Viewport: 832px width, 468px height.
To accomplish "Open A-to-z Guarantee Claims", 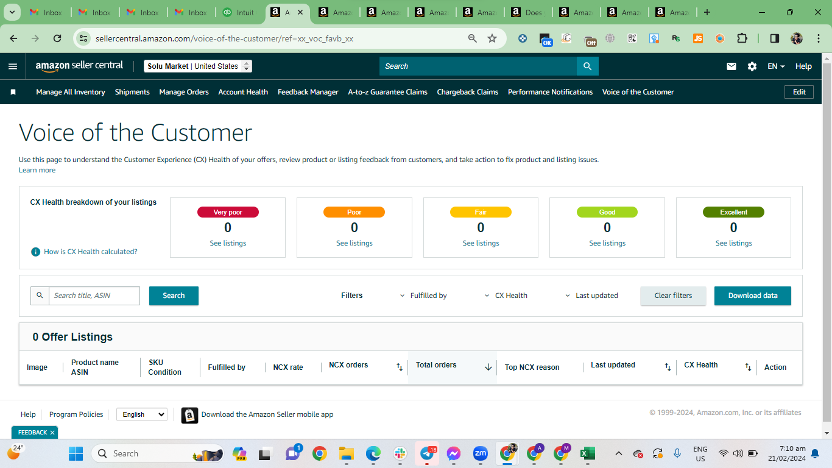I will (388, 92).
